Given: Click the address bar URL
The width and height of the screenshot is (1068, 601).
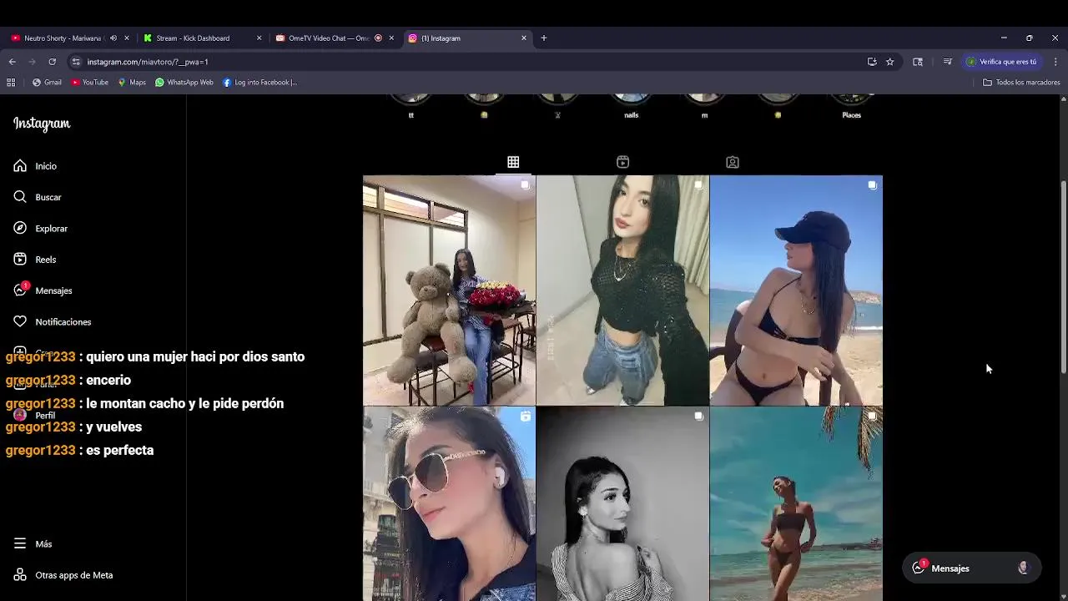Looking at the screenshot, I should (x=148, y=62).
